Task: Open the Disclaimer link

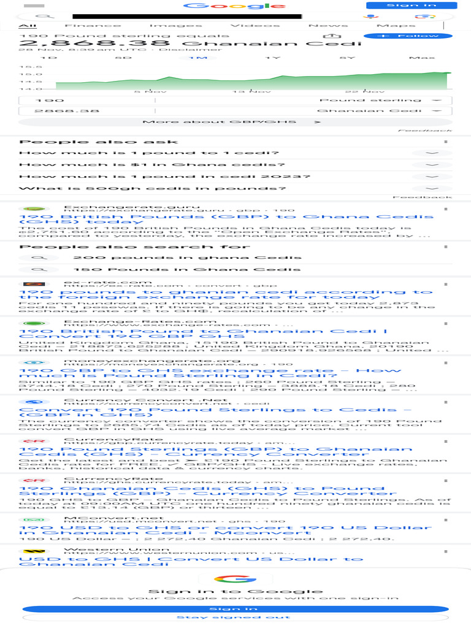Action: point(190,50)
